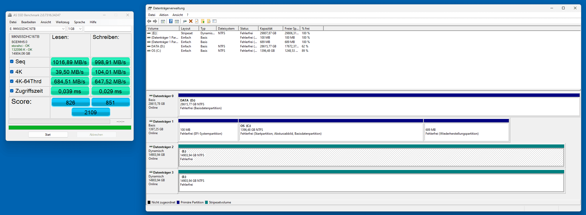Click the Forward arrow in Datenträgerverwaltung toolbar
Screen dimensions: 586x215
tap(155, 21)
